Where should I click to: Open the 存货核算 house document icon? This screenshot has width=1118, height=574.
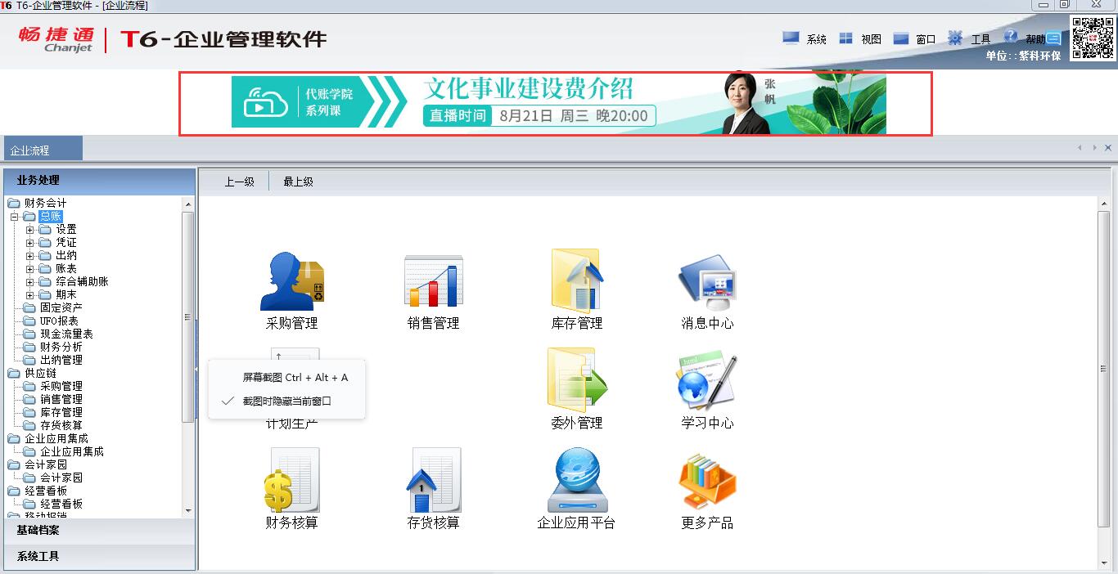click(434, 480)
